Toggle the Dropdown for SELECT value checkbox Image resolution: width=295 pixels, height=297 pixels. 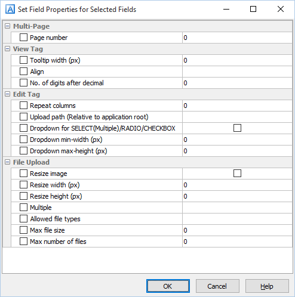coord(237,128)
